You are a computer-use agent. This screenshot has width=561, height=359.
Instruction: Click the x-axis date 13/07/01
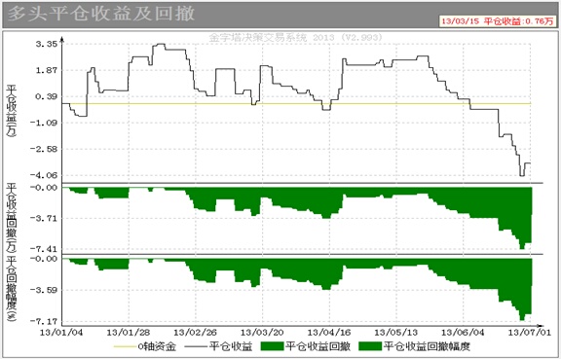(x=530, y=332)
